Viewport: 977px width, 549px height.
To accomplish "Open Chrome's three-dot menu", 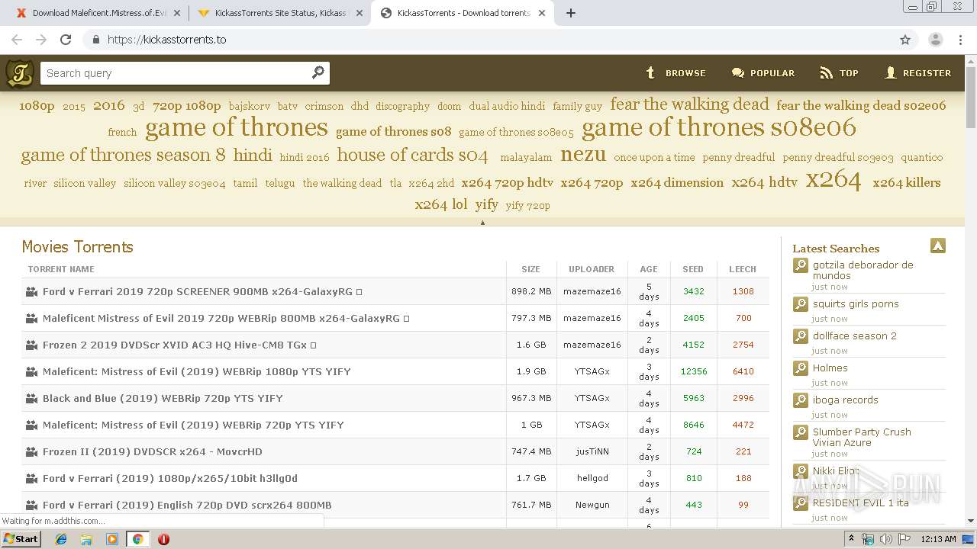I will point(960,40).
